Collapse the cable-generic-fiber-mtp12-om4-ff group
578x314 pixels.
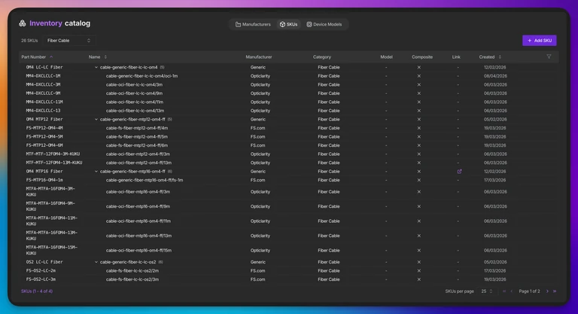tap(96, 120)
